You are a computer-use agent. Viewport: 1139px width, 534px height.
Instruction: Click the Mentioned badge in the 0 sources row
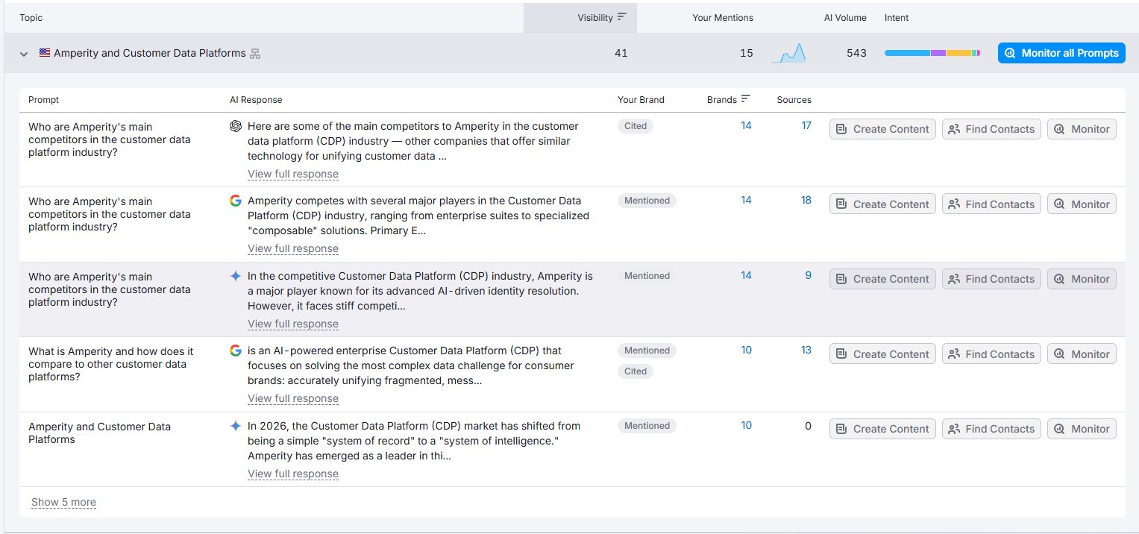point(647,426)
